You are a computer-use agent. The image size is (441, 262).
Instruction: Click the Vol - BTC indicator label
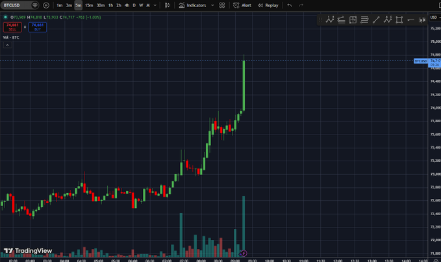pos(11,38)
